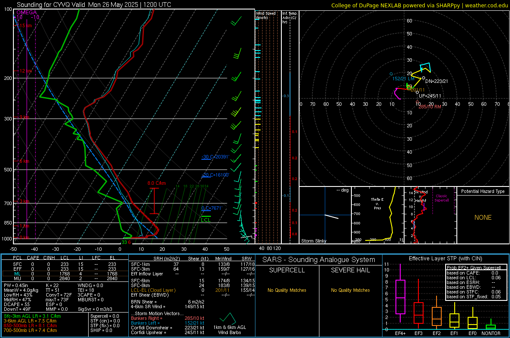510x338 pixels.
Task: Click the 'NONE' hazard type value
Action: point(483,218)
